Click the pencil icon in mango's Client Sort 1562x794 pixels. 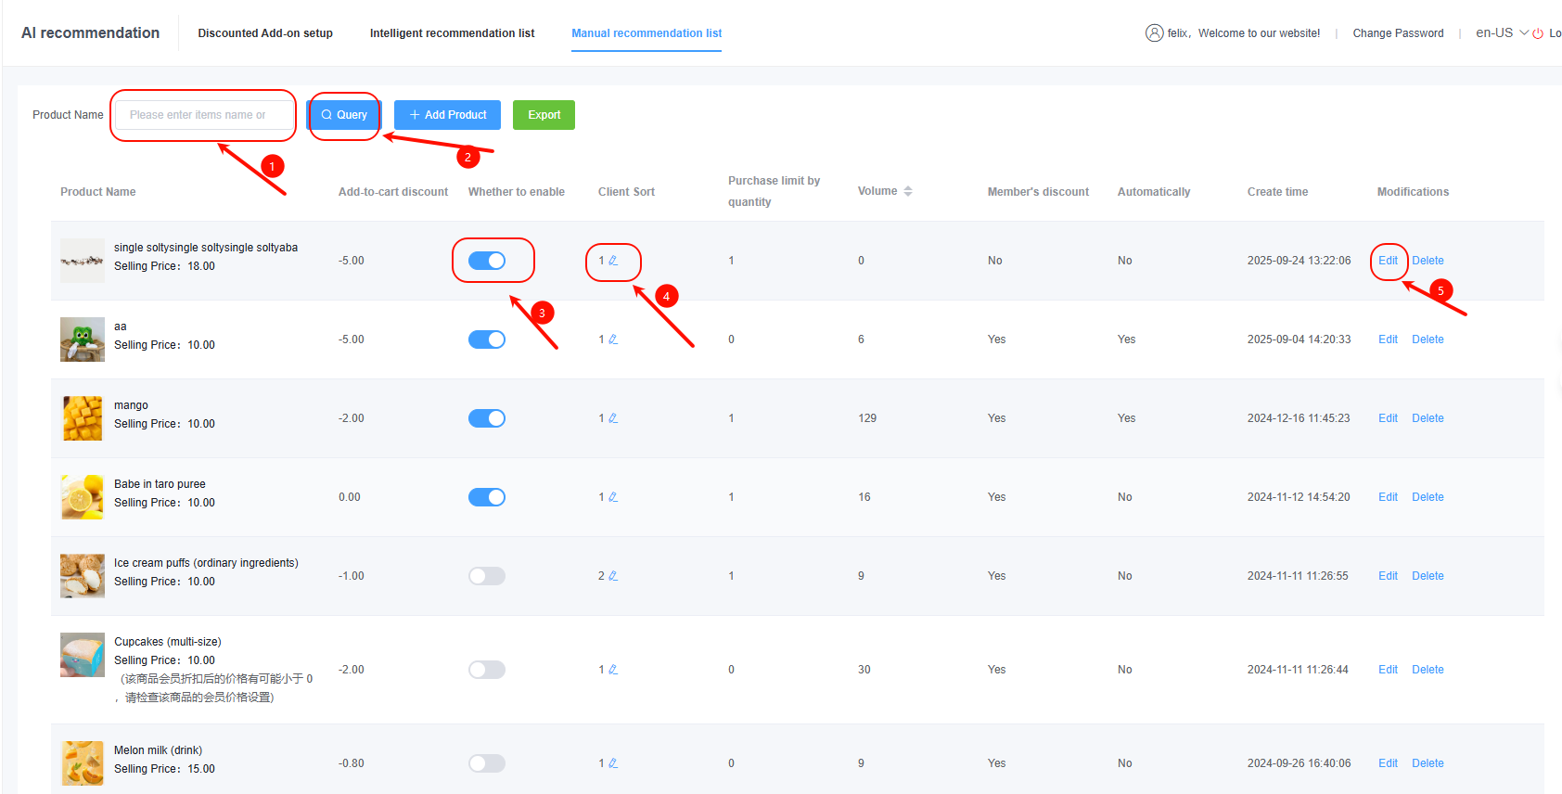pos(613,418)
